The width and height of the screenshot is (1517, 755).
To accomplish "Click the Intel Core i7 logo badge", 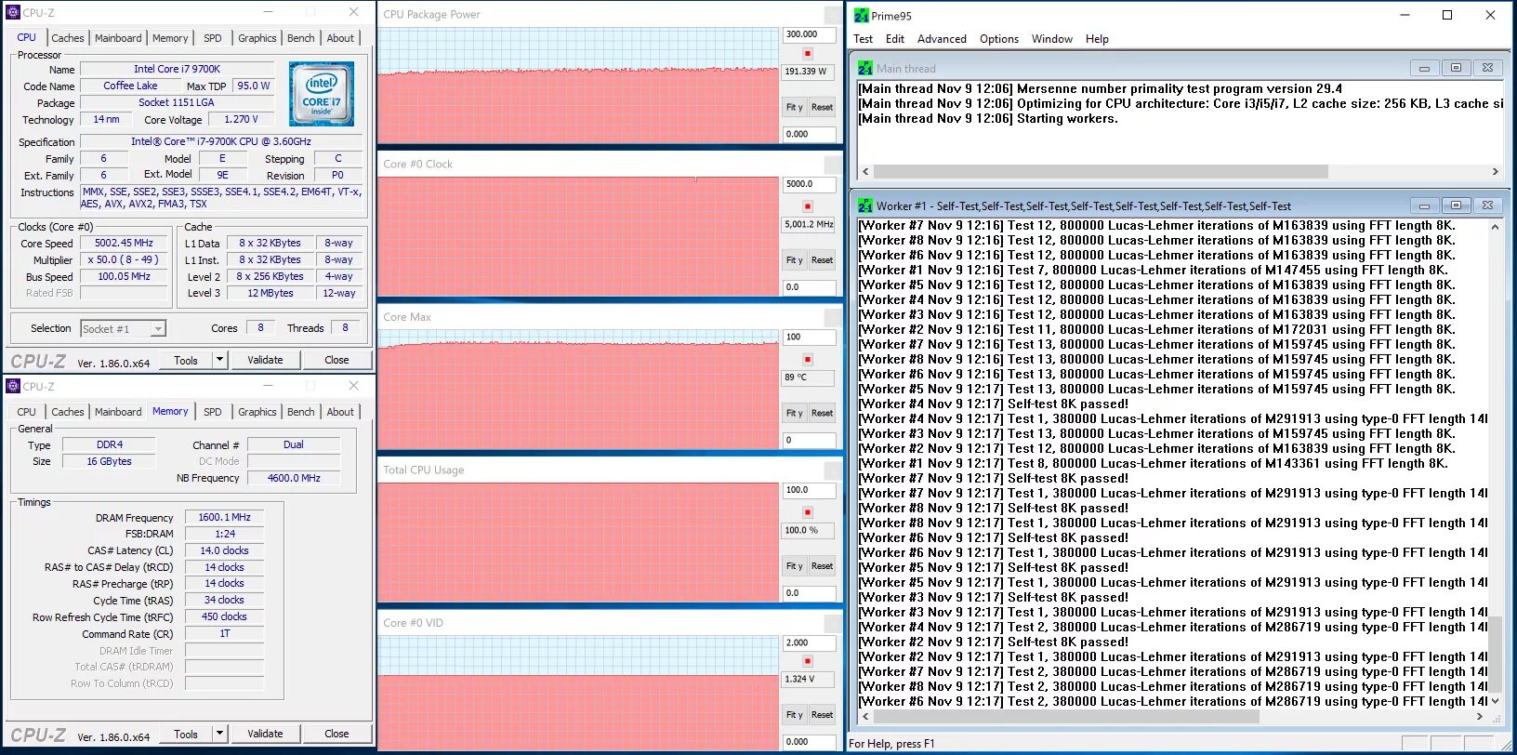I will click(x=322, y=94).
